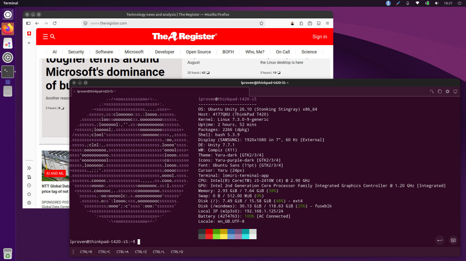Expand terminal shortcut bar dots handle
This screenshot has width=466, height=261.
click(73, 252)
